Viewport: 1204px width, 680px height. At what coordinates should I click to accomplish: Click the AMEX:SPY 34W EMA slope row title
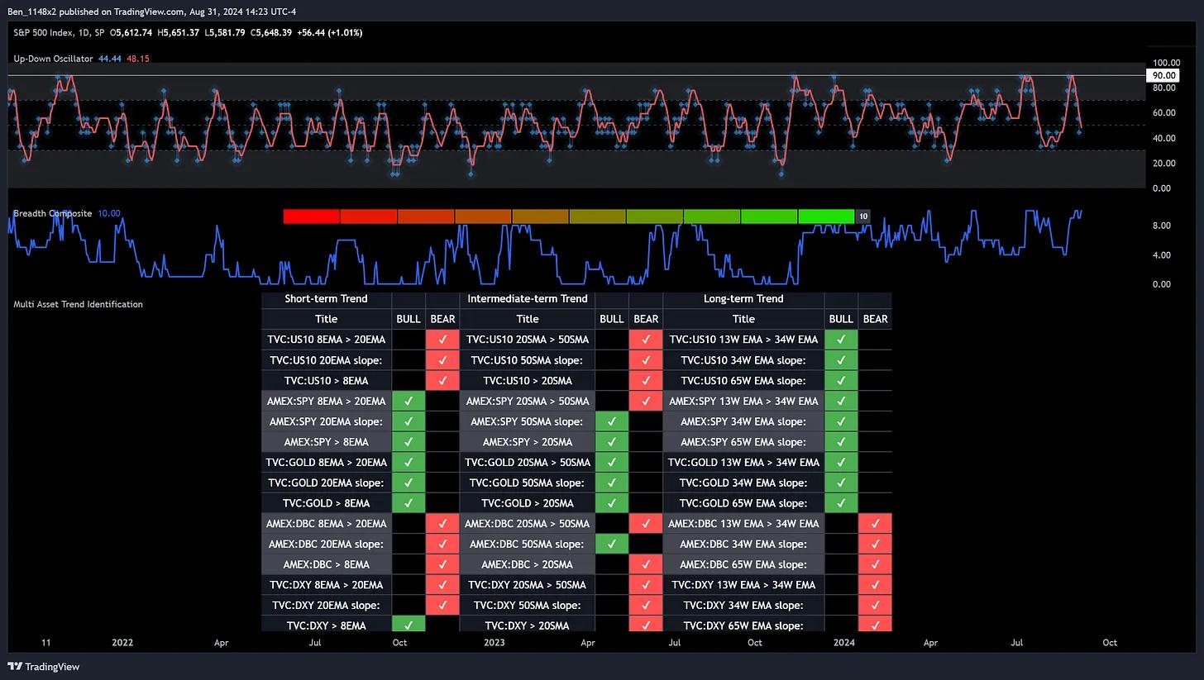click(x=743, y=421)
